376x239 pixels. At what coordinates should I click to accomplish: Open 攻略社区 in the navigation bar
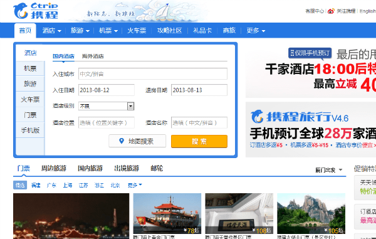tap(170, 31)
